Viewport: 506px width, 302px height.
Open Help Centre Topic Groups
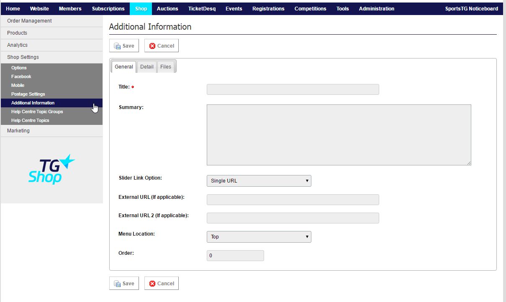[x=51, y=112]
